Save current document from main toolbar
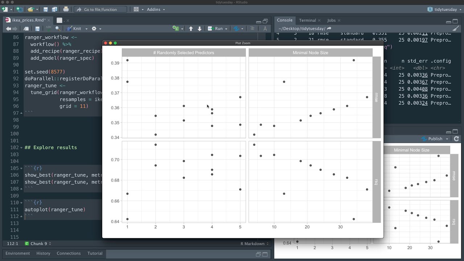464x261 pixels. click(46, 9)
